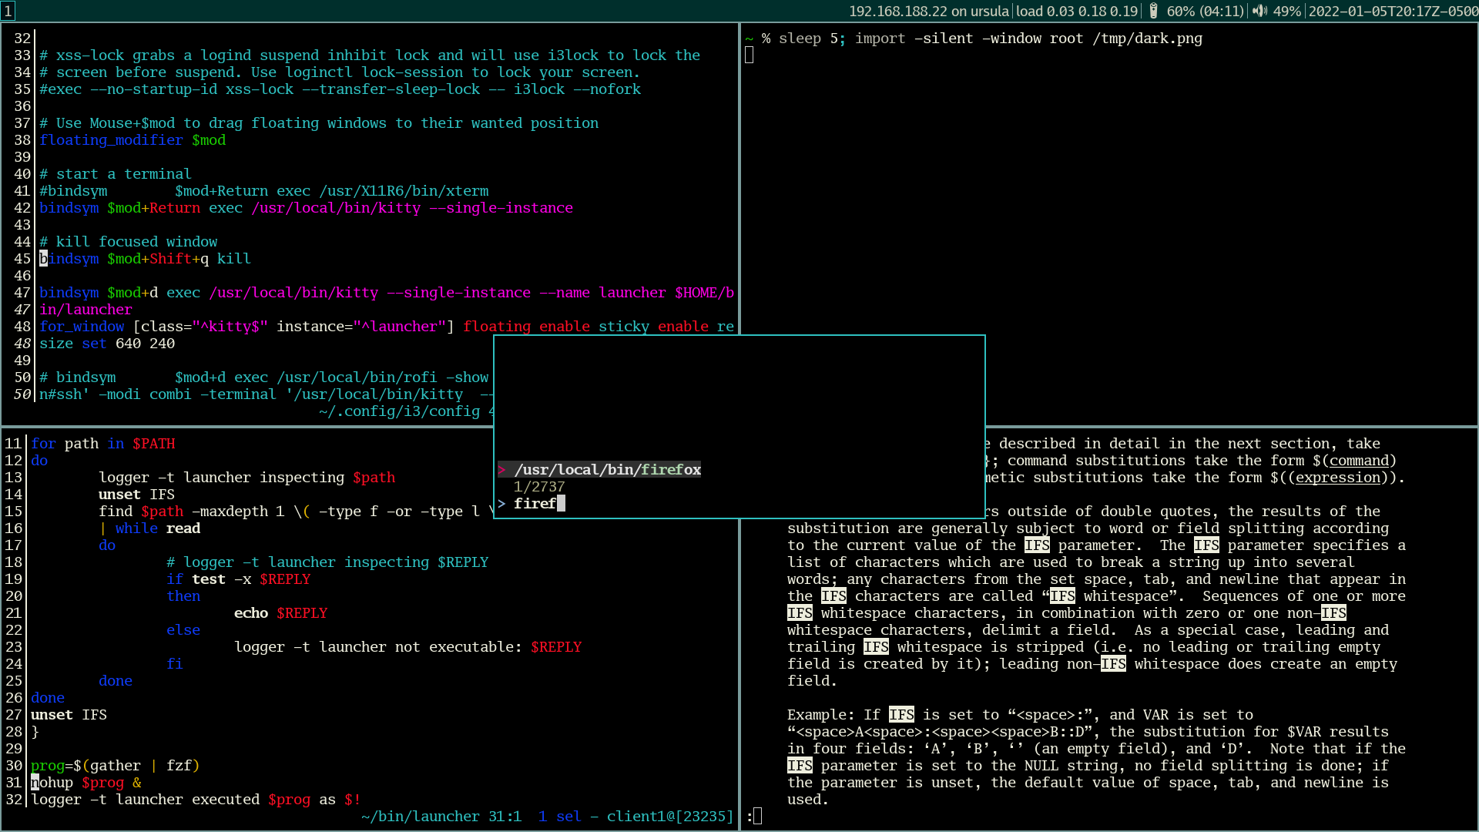Click the '#exec --no-startup-id xss-lock' line
Viewport: 1479px width, 832px height.
340,89
